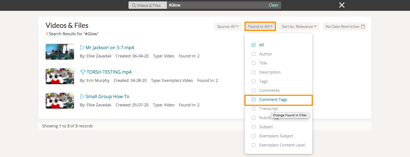
Task: Tick the Author checkbox
Action: (x=254, y=54)
